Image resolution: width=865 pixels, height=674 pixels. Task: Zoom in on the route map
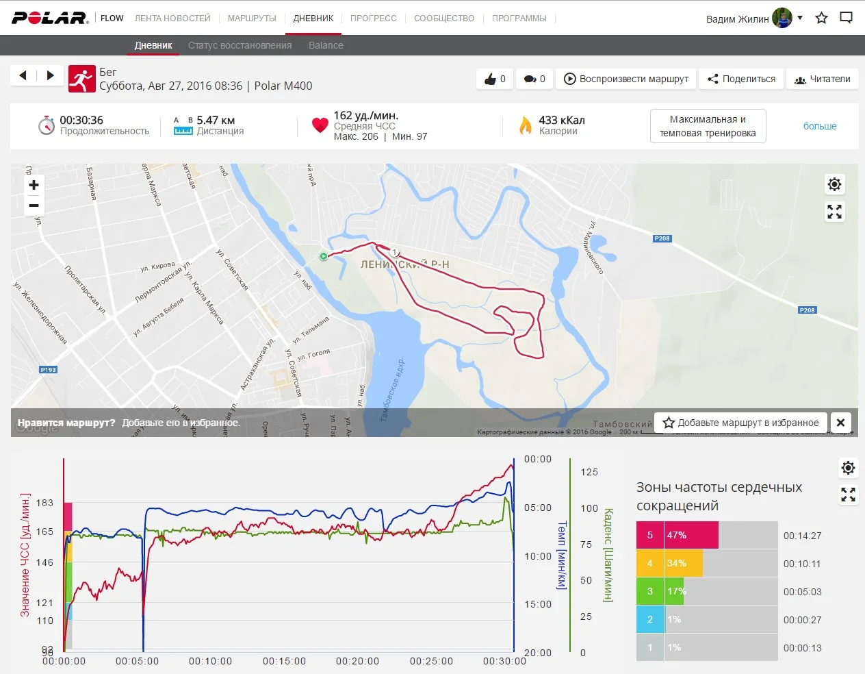(34, 185)
